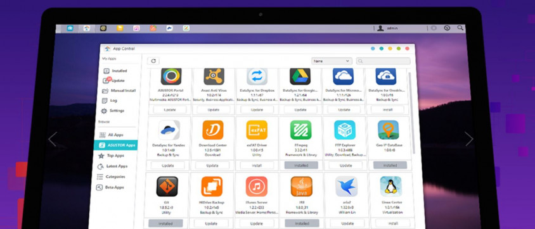Select ASUSTOR Apps in sidebar
Screen dimensions: 535x229
(115, 145)
